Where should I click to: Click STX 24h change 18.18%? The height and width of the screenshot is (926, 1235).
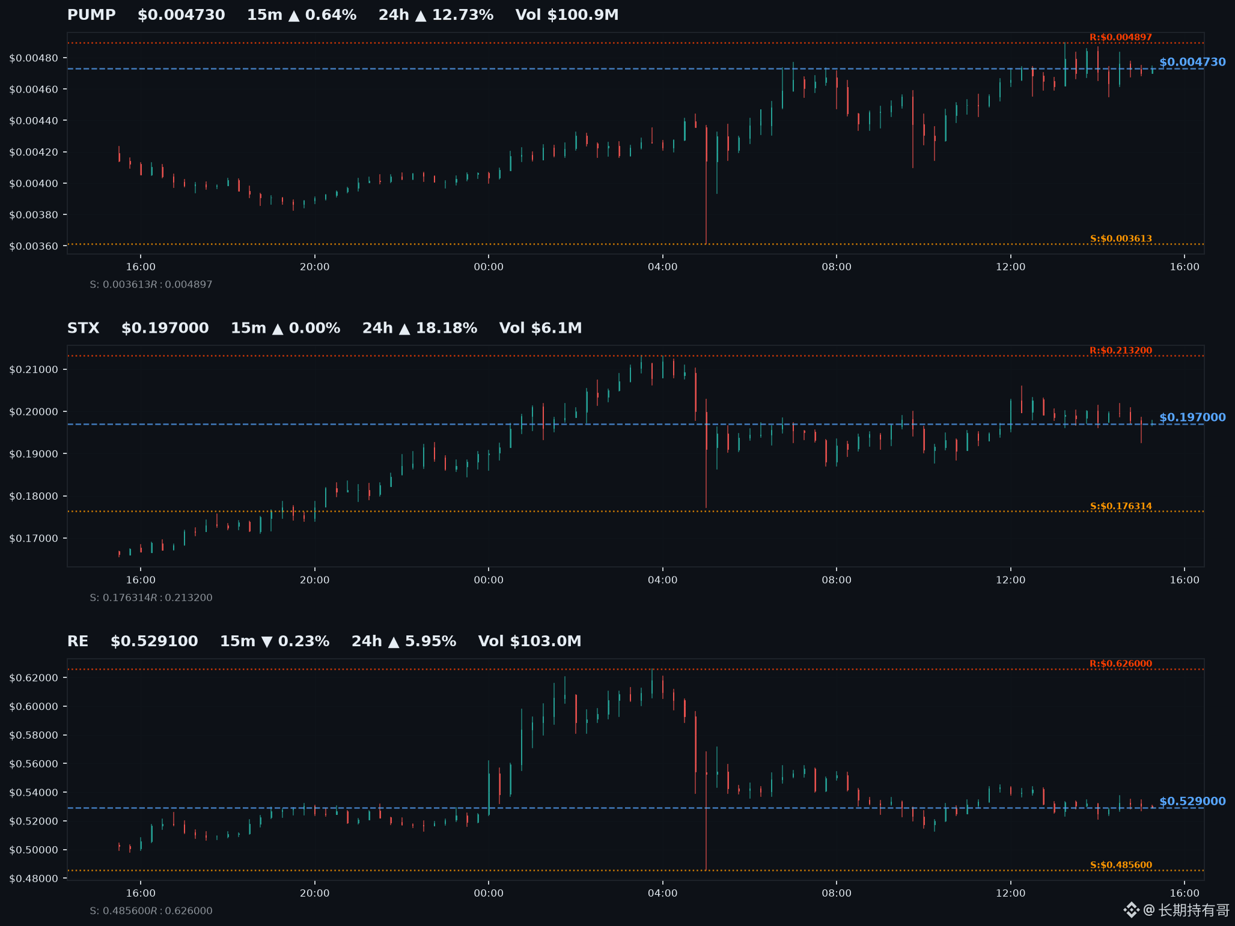point(419,328)
